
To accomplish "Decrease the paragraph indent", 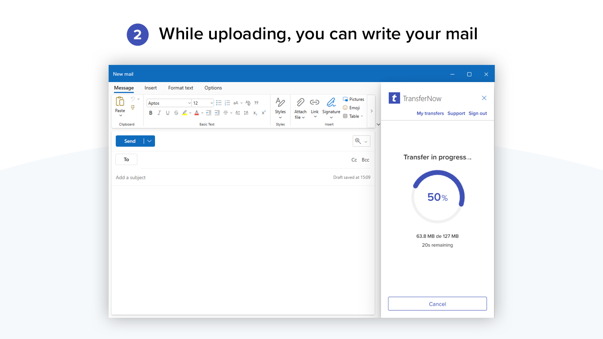I will tap(209, 113).
